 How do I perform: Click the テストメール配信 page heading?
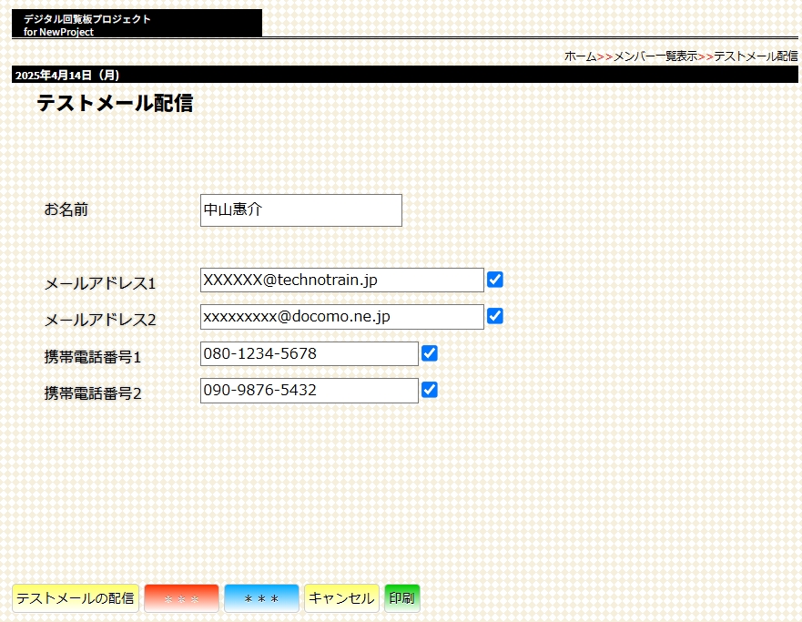[x=115, y=103]
